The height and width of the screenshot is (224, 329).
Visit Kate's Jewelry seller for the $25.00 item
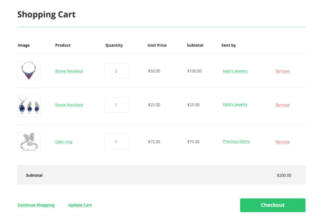point(235,104)
